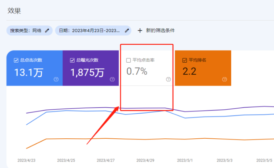Open help icon on 总曝光次数 card
Screen dimensions: 274x168
pos(112,79)
